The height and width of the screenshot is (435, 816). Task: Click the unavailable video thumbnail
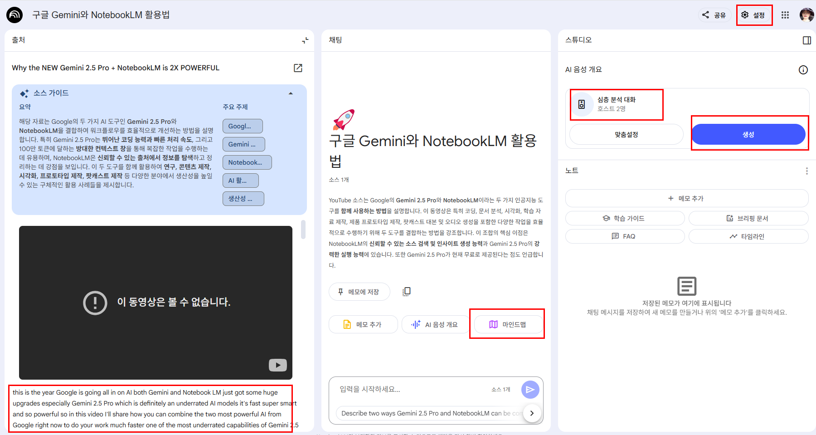pos(155,303)
